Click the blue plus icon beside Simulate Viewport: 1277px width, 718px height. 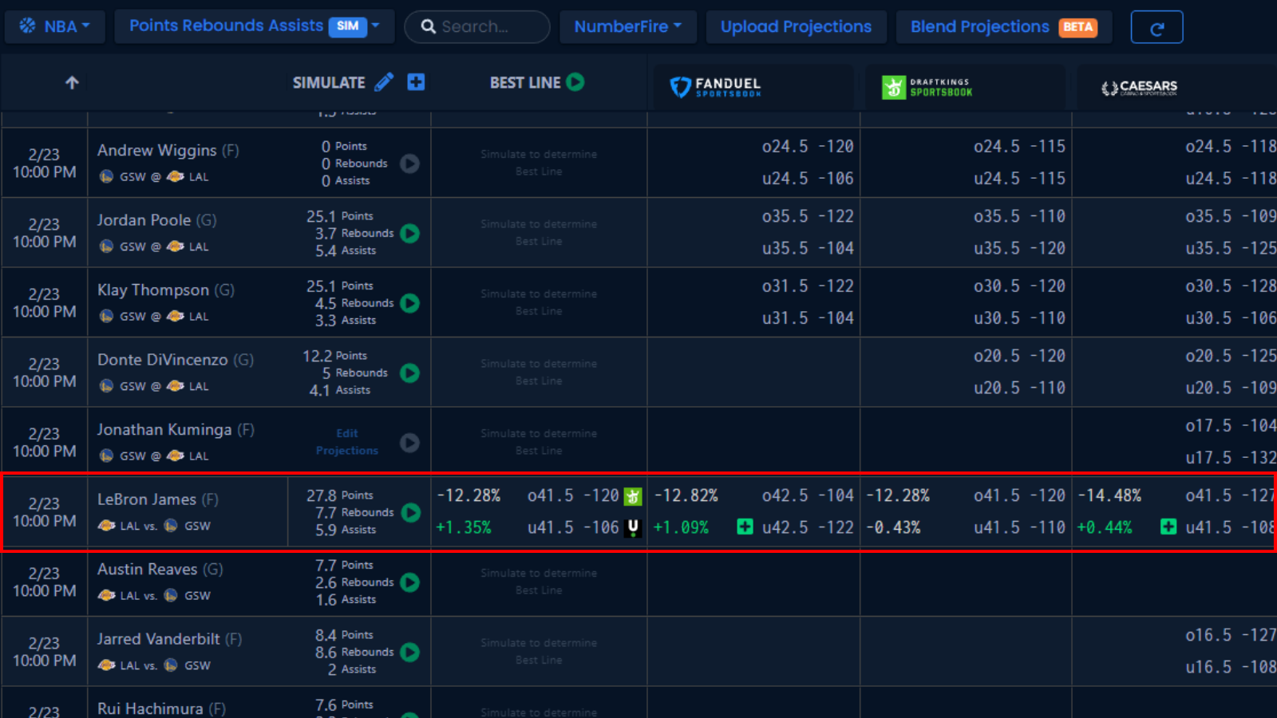click(416, 82)
